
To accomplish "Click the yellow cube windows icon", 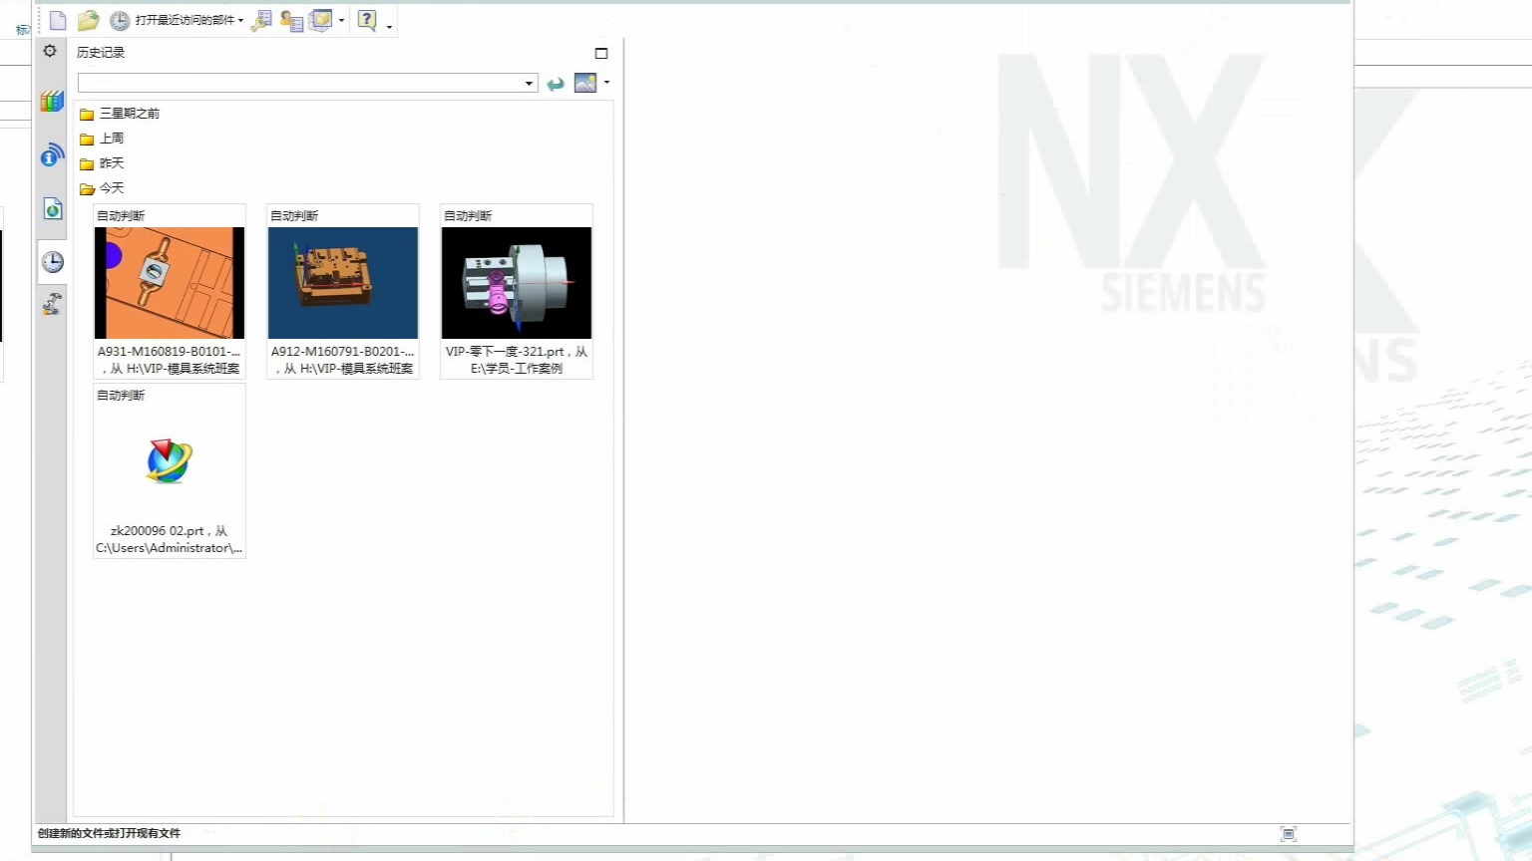I will pos(320,20).
